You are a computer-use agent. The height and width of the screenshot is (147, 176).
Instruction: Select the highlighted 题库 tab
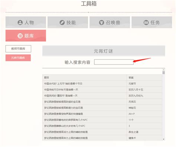tap(26, 36)
